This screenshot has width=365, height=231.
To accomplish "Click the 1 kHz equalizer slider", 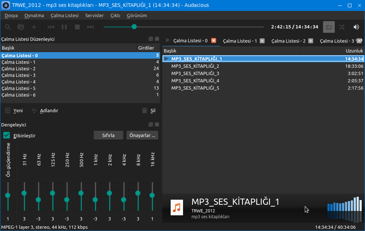I will click(x=95, y=197).
